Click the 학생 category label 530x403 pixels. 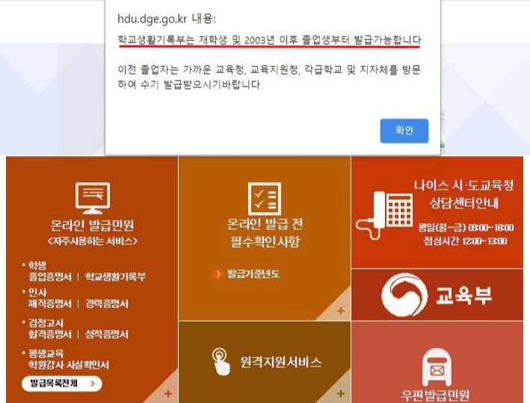coord(37,265)
